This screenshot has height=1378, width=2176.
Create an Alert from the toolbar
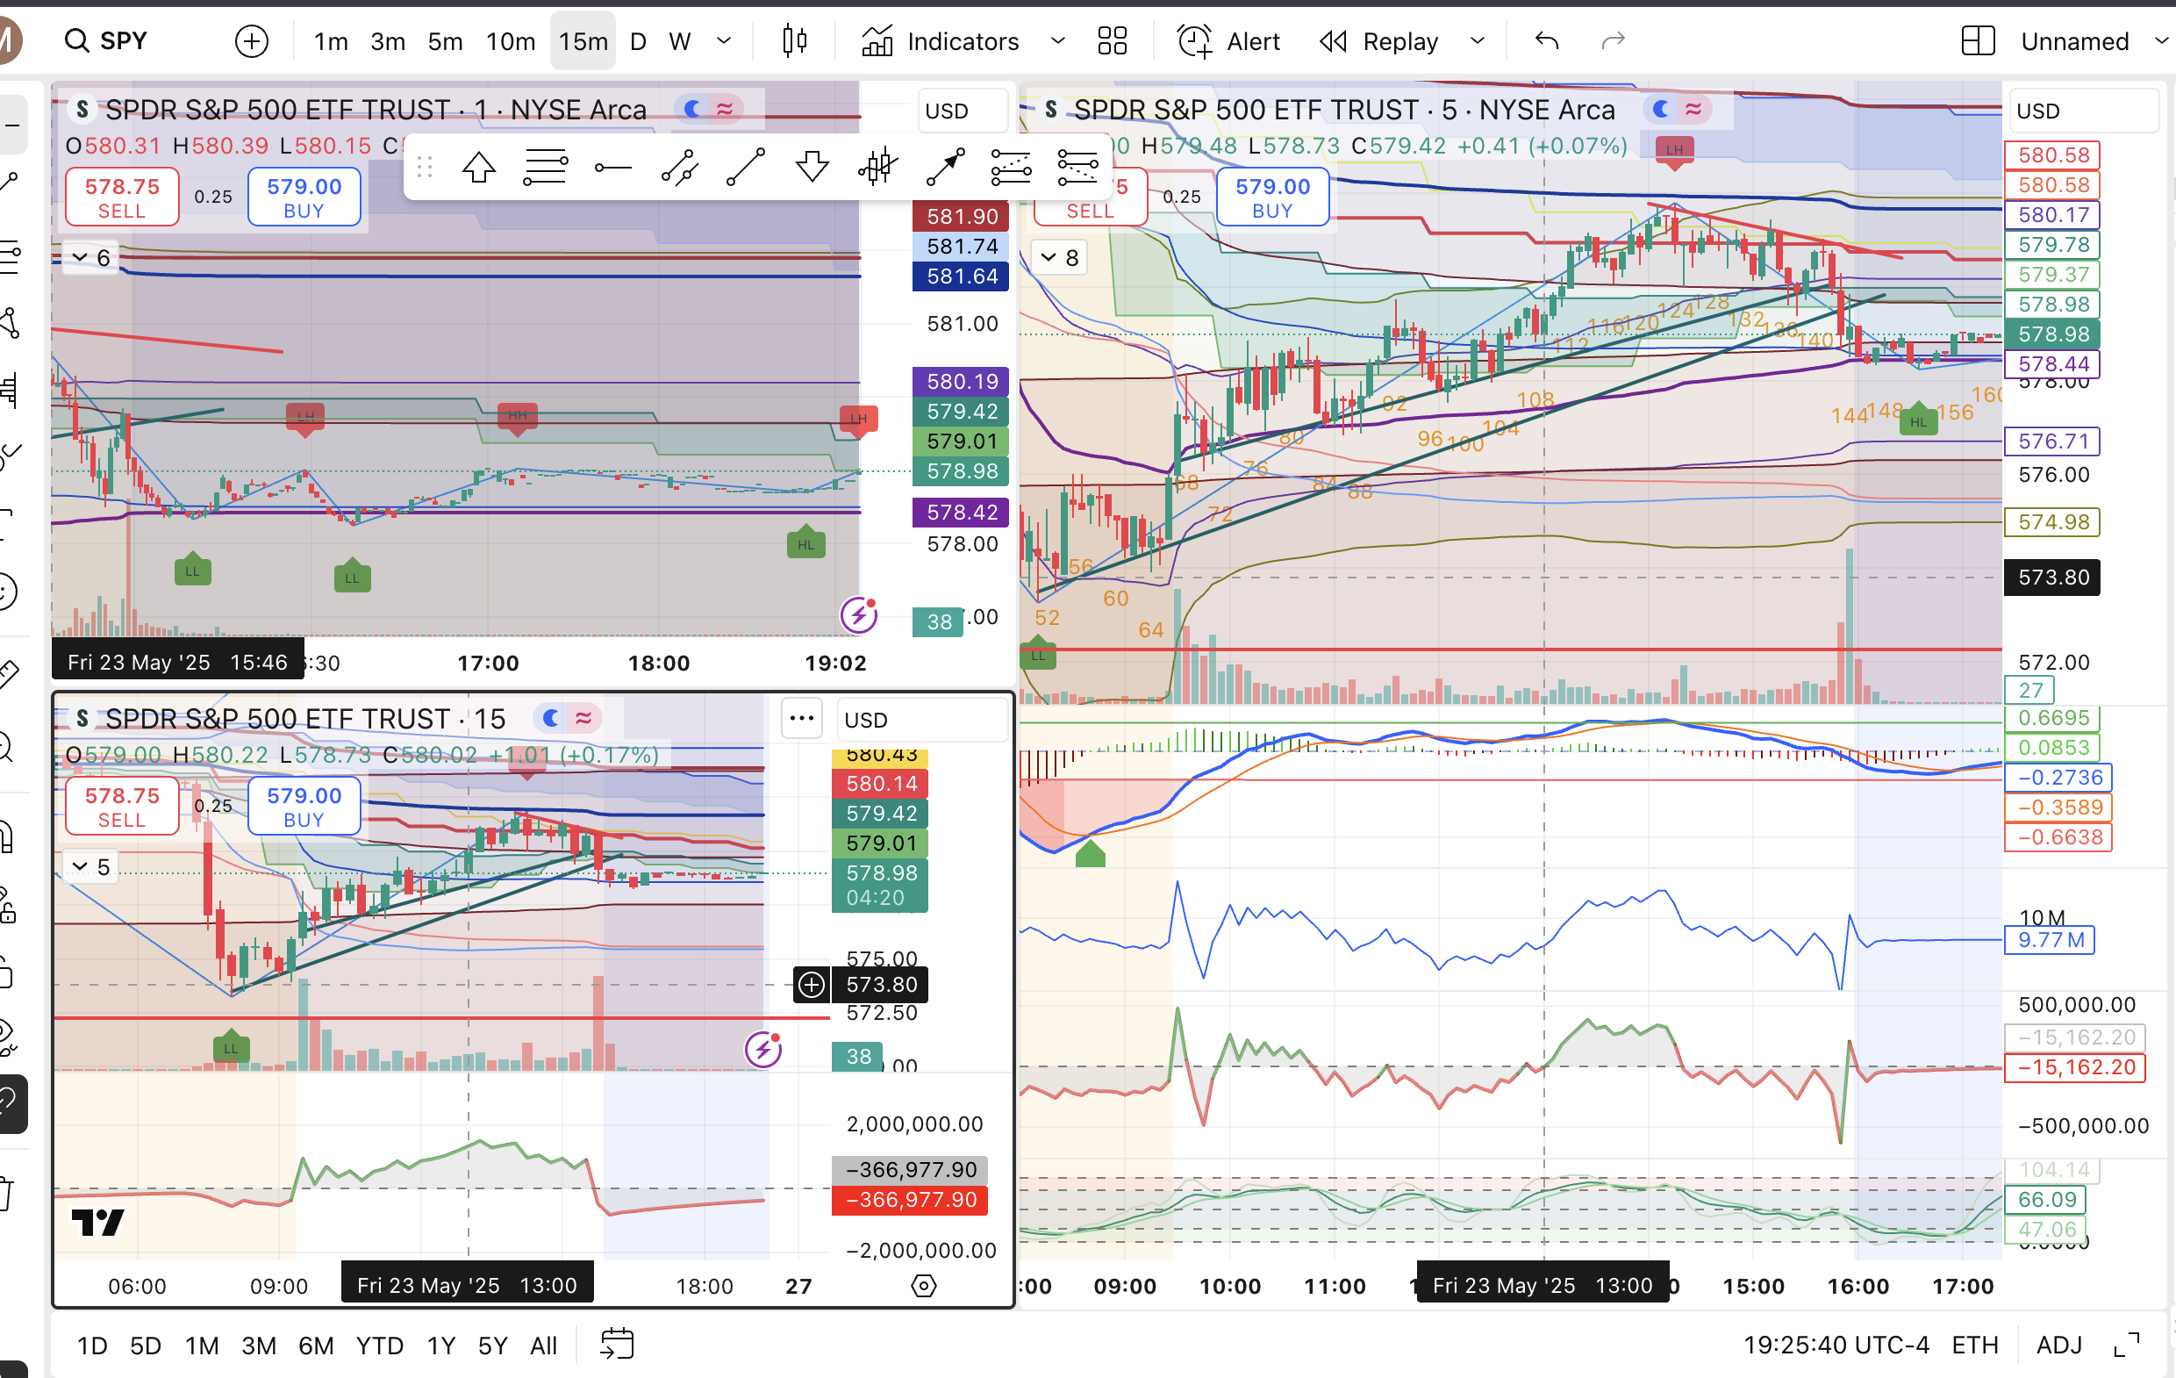1228,40
